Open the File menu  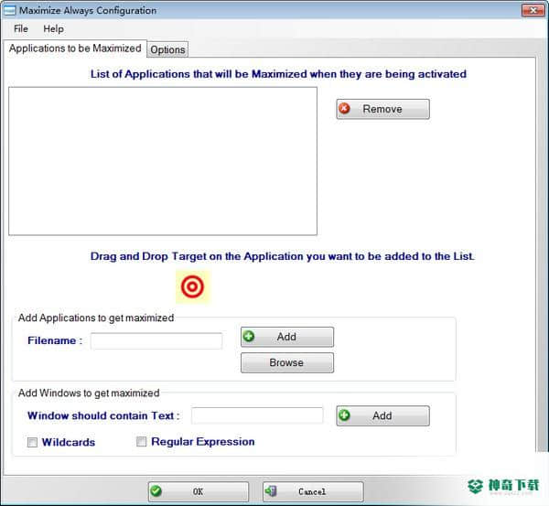[x=21, y=28]
